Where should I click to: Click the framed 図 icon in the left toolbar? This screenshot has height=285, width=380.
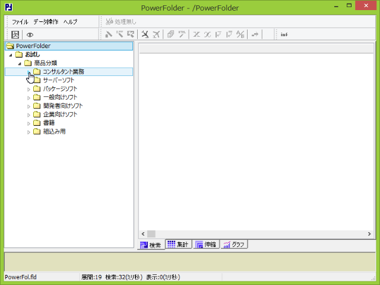tap(15, 34)
